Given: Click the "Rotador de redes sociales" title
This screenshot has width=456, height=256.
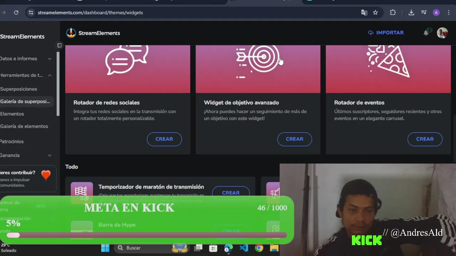Looking at the screenshot, I should point(107,102).
